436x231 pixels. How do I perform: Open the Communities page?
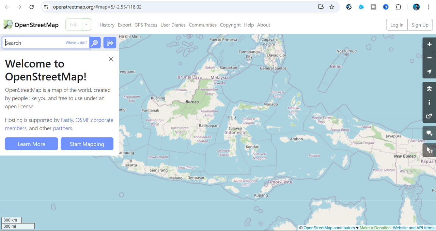(x=203, y=25)
